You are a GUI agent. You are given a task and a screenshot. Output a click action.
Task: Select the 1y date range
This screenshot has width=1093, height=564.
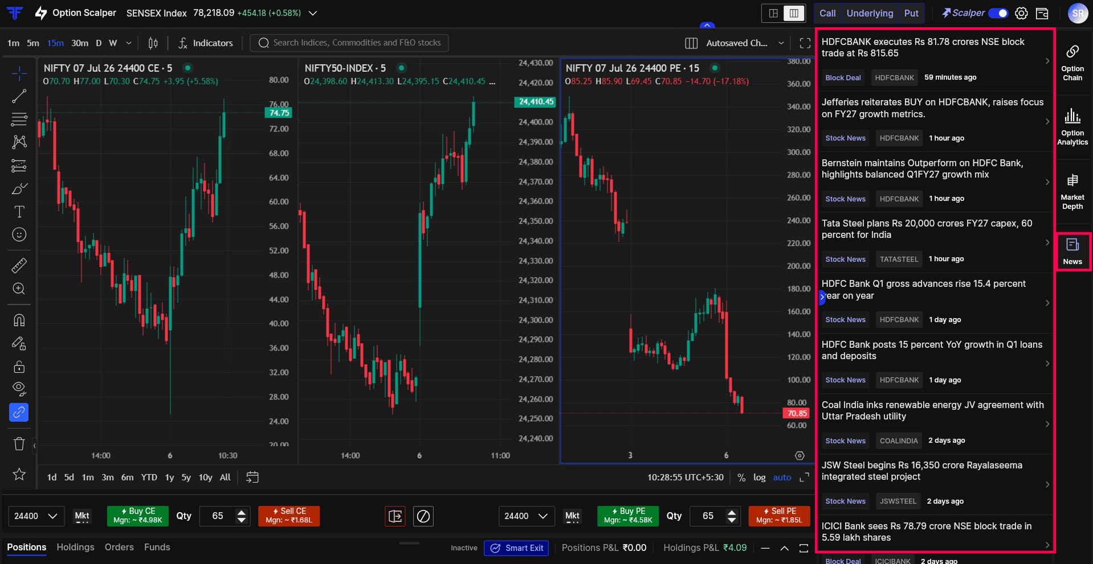coord(169,477)
